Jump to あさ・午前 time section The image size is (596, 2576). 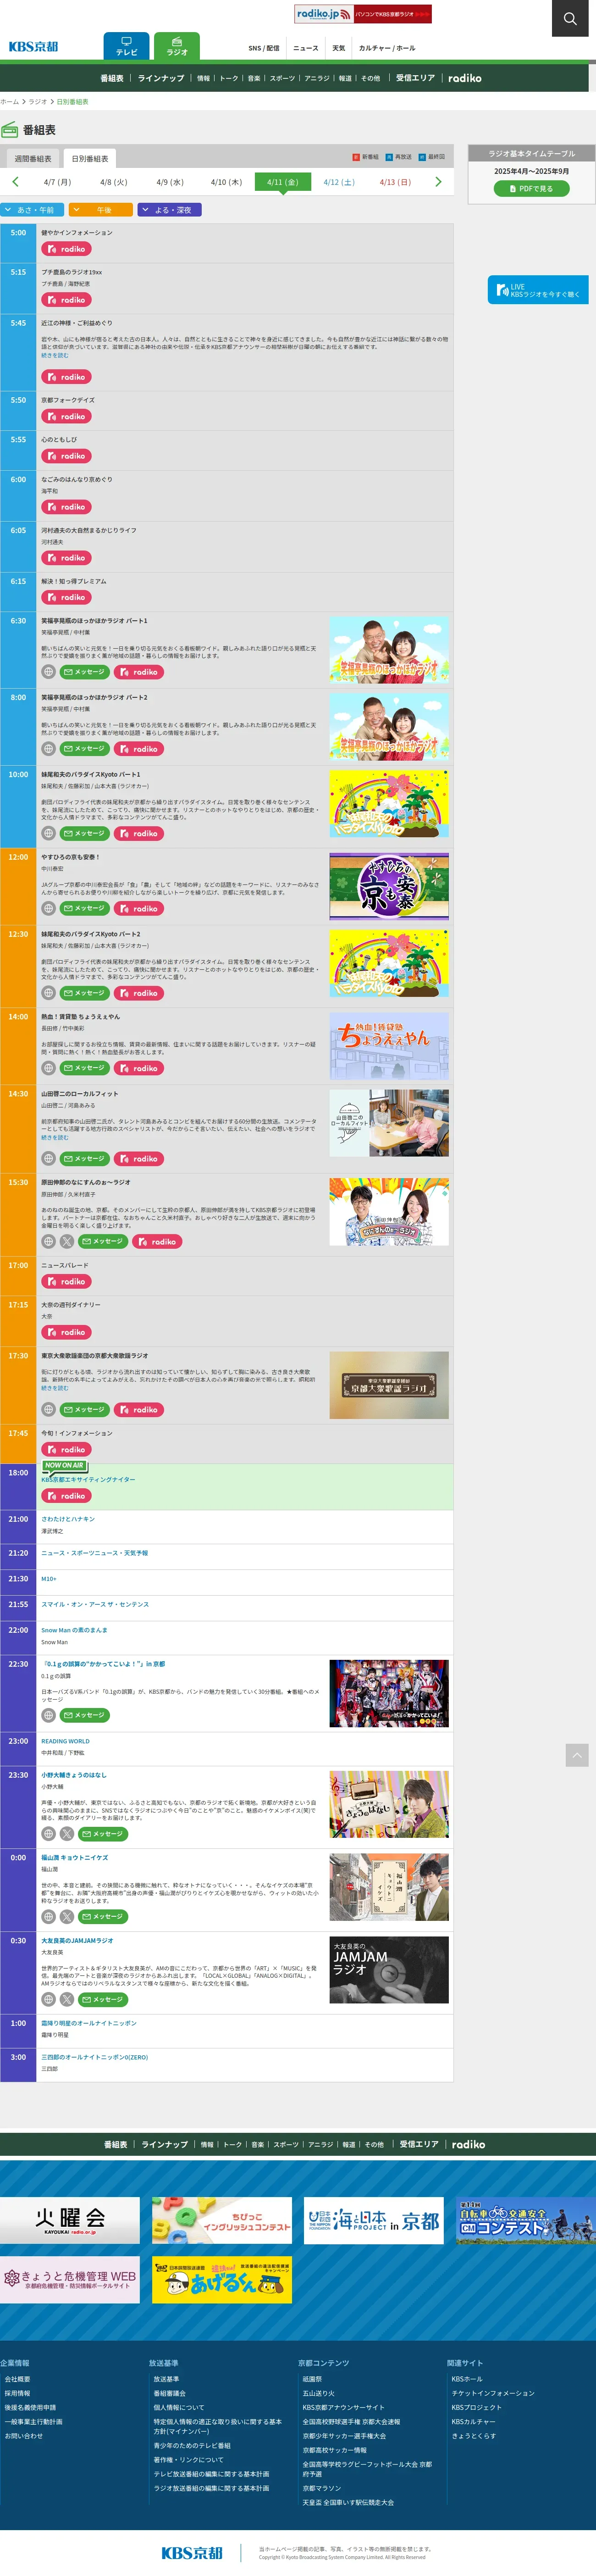tap(33, 210)
